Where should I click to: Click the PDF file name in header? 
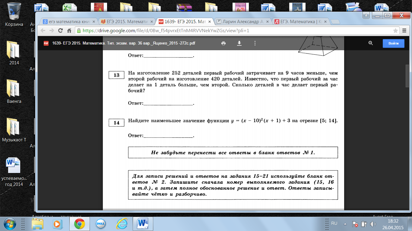tap(124, 43)
